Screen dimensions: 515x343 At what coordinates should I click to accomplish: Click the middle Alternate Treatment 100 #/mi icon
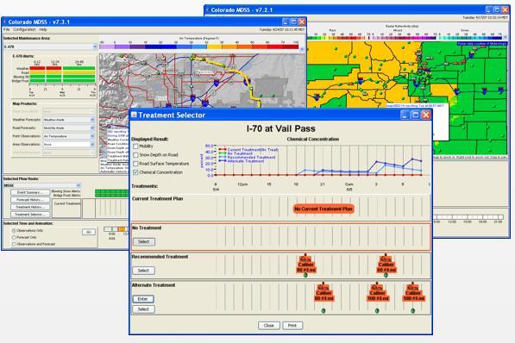[x=377, y=292]
